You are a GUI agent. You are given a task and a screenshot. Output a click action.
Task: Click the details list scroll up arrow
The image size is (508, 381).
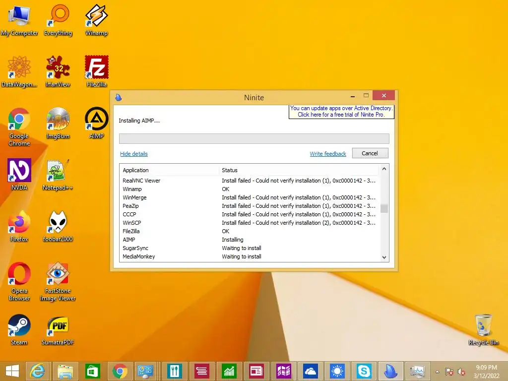(384, 169)
